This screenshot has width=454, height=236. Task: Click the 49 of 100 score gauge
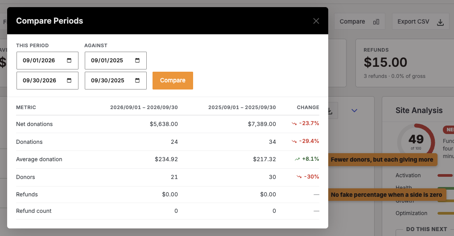click(416, 142)
